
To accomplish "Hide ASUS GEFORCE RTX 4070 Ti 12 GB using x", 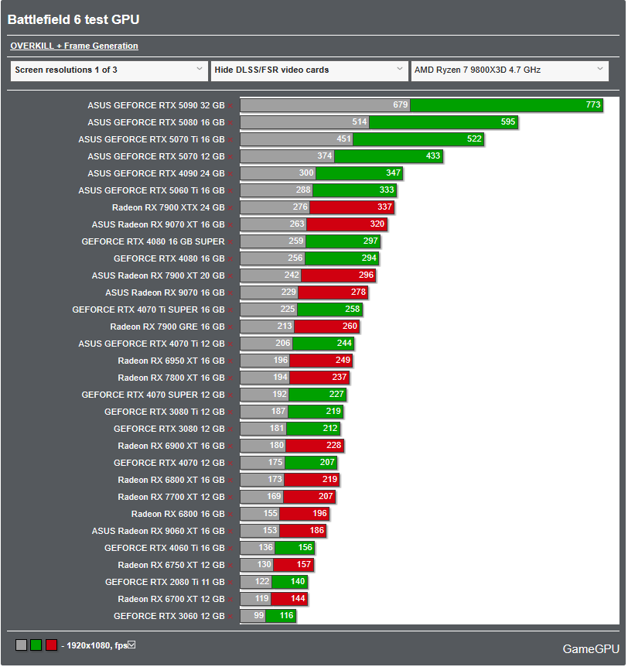I will tap(230, 344).
